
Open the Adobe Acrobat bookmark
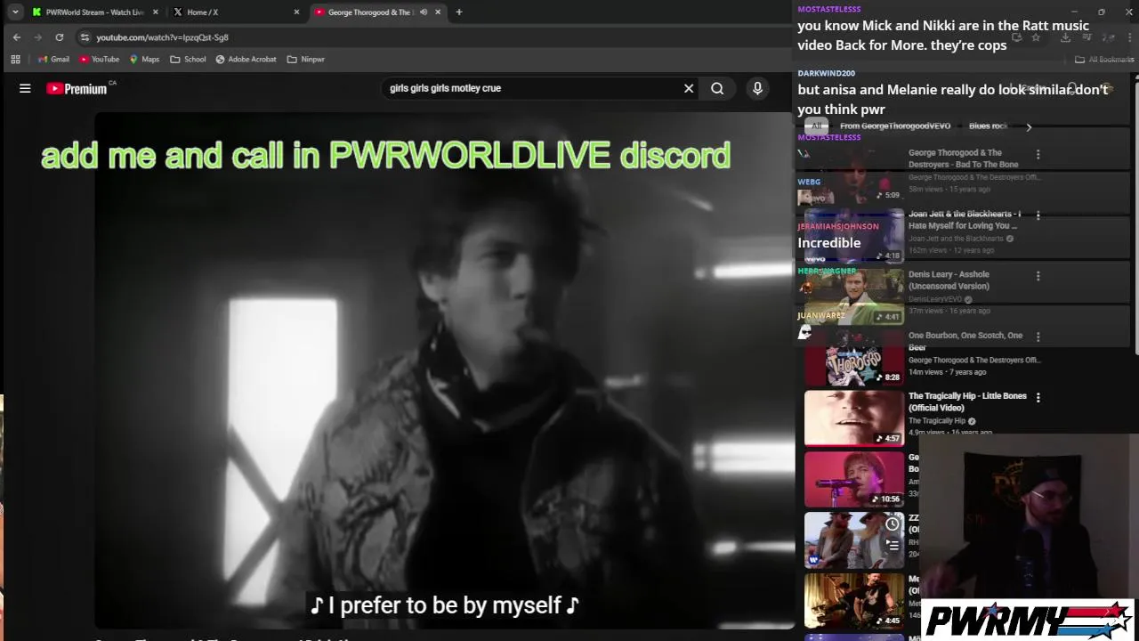(246, 60)
